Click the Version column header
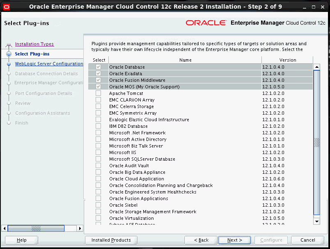 pos(287,60)
